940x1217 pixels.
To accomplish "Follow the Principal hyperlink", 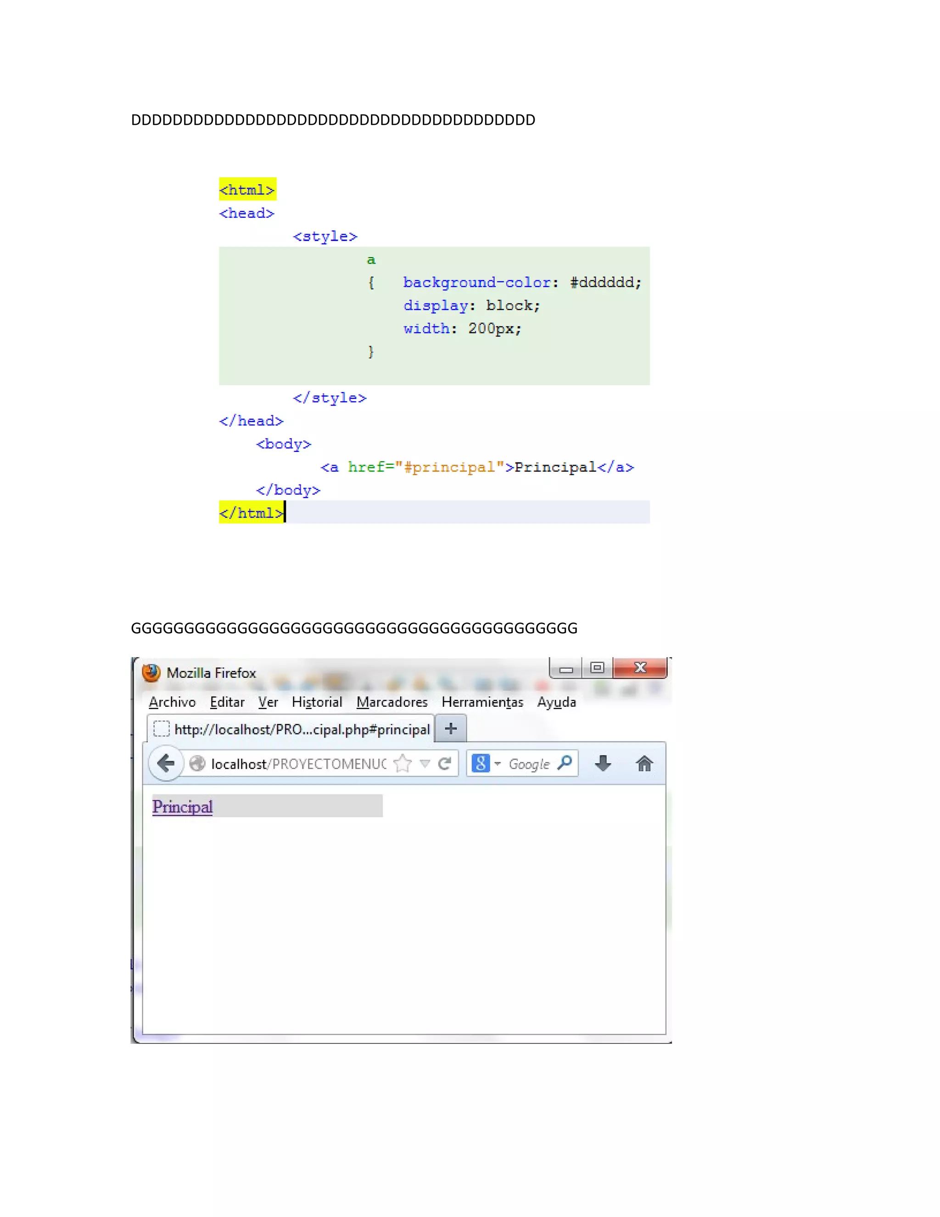I will click(182, 806).
